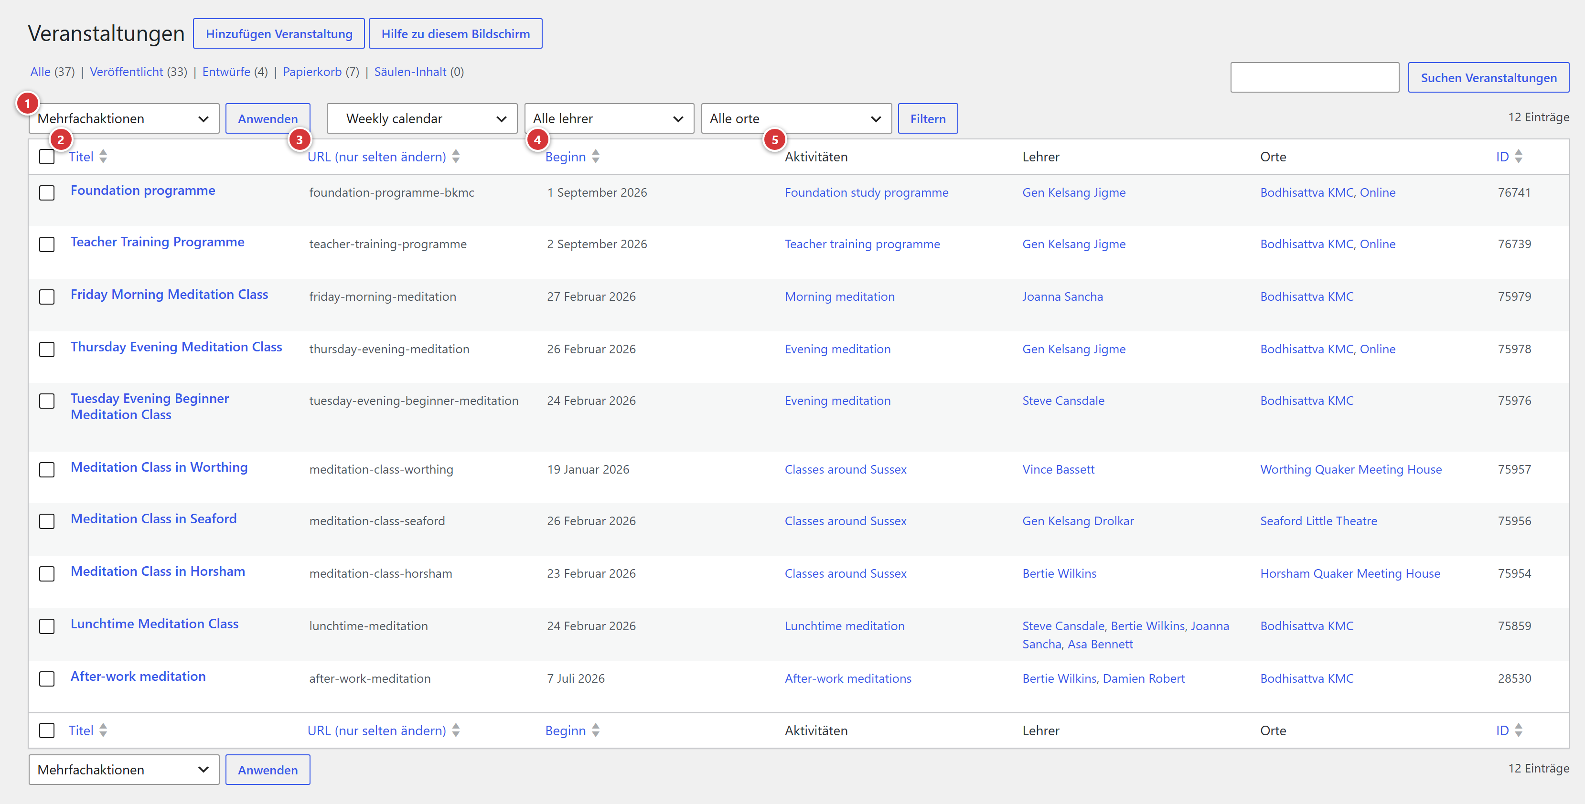Click the Filtern button

(927, 118)
